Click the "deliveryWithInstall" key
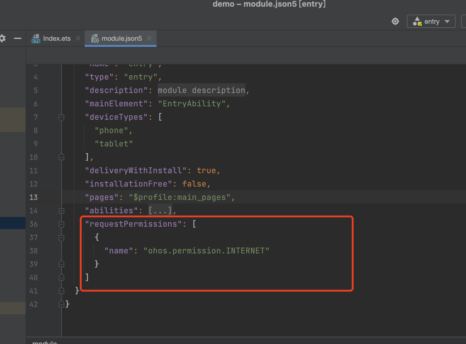The width and height of the screenshot is (466, 344). point(136,170)
